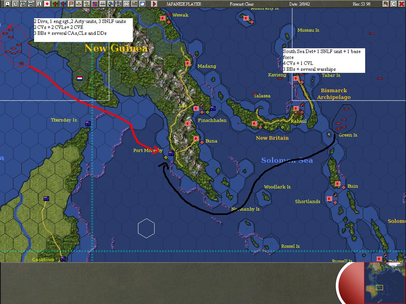The width and height of the screenshot is (406, 304).
Task: Click the Normanby Is. map label
Action: 246,209
